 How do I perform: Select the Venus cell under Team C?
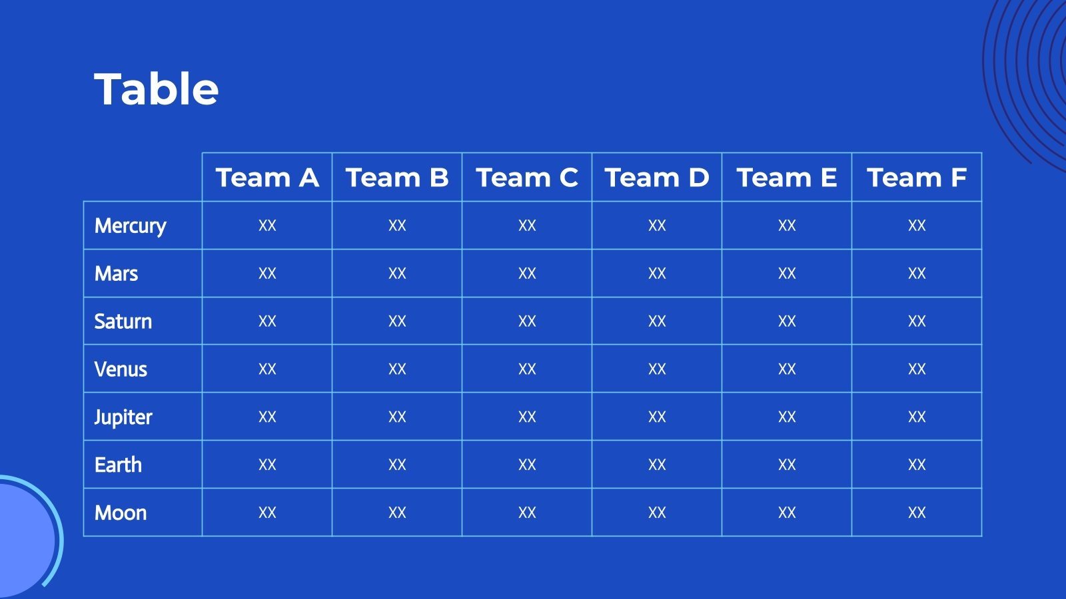(x=527, y=369)
